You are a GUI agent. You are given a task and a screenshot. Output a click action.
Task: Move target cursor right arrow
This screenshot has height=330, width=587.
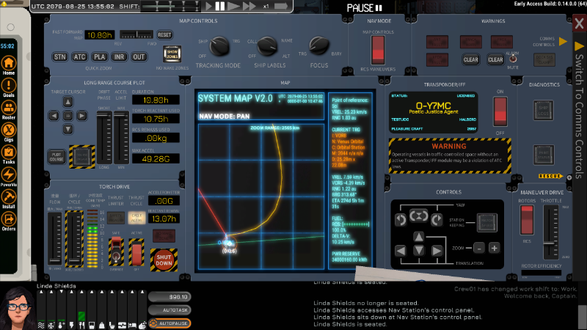pyautogui.click(x=81, y=116)
